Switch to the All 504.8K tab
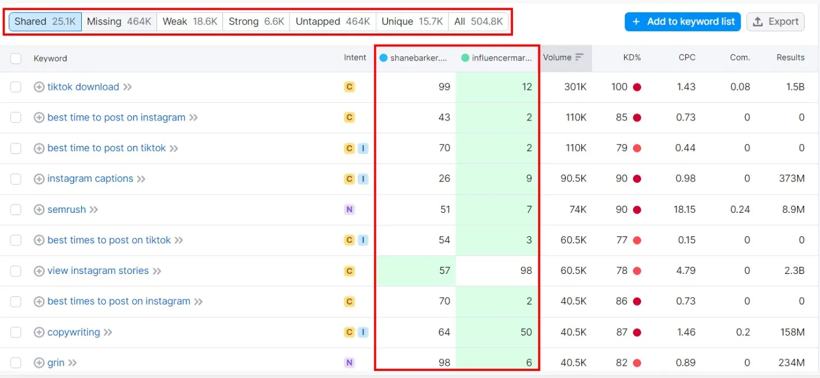The image size is (820, 378). pos(479,22)
